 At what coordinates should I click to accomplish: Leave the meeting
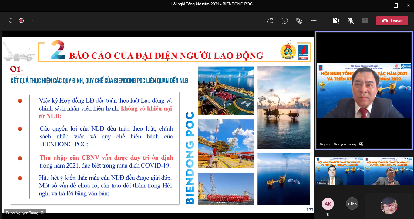click(x=392, y=21)
